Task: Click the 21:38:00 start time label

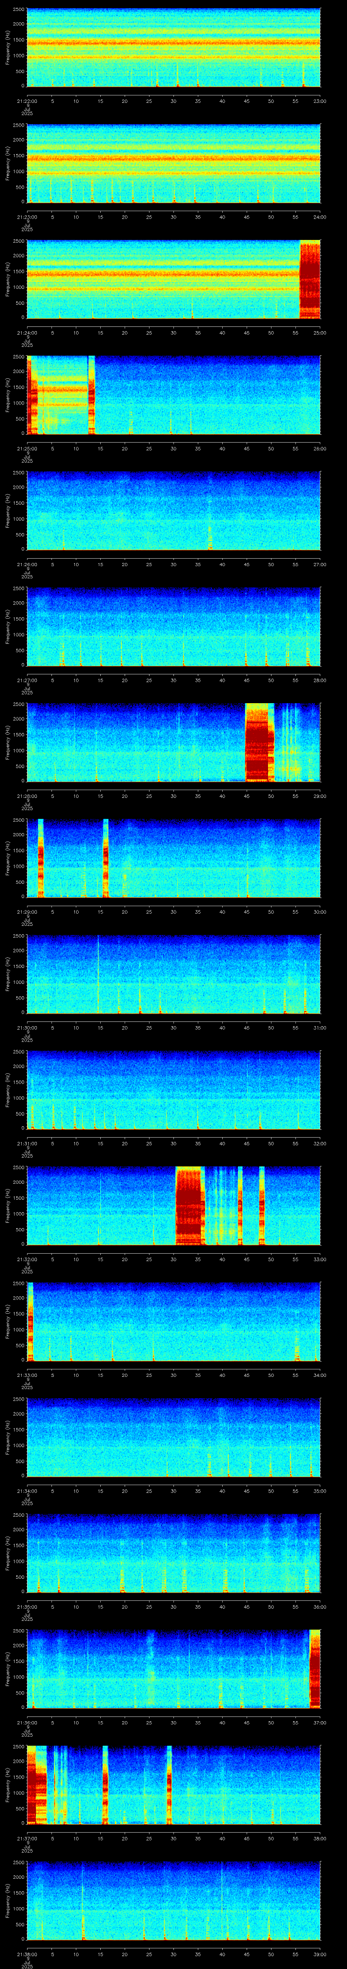Action: pos(27,1954)
